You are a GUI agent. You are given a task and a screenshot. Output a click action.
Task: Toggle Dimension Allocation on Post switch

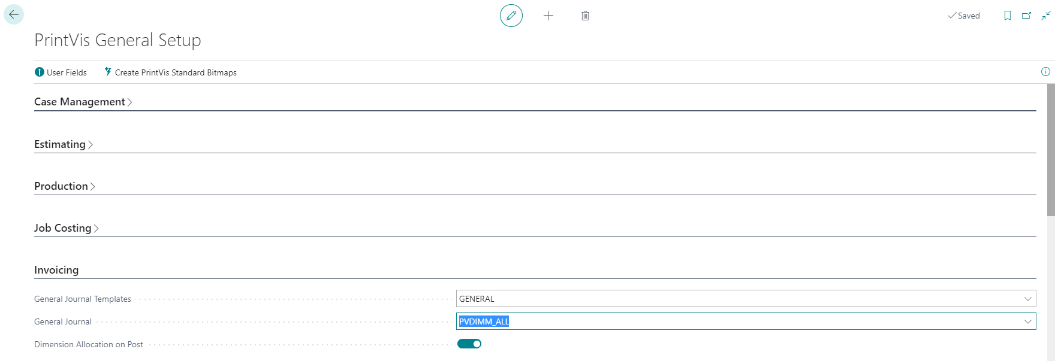coord(469,344)
